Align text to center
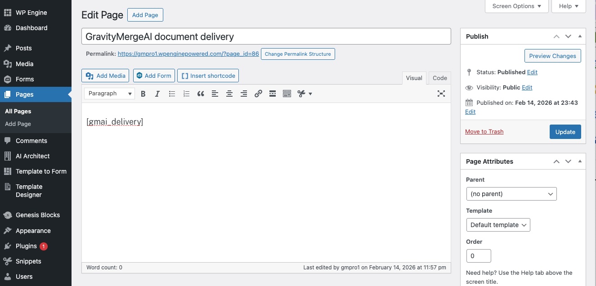 coord(229,94)
